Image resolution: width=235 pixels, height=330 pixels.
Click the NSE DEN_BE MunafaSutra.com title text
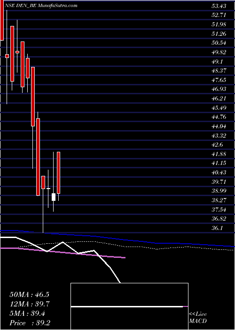tap(41, 6)
